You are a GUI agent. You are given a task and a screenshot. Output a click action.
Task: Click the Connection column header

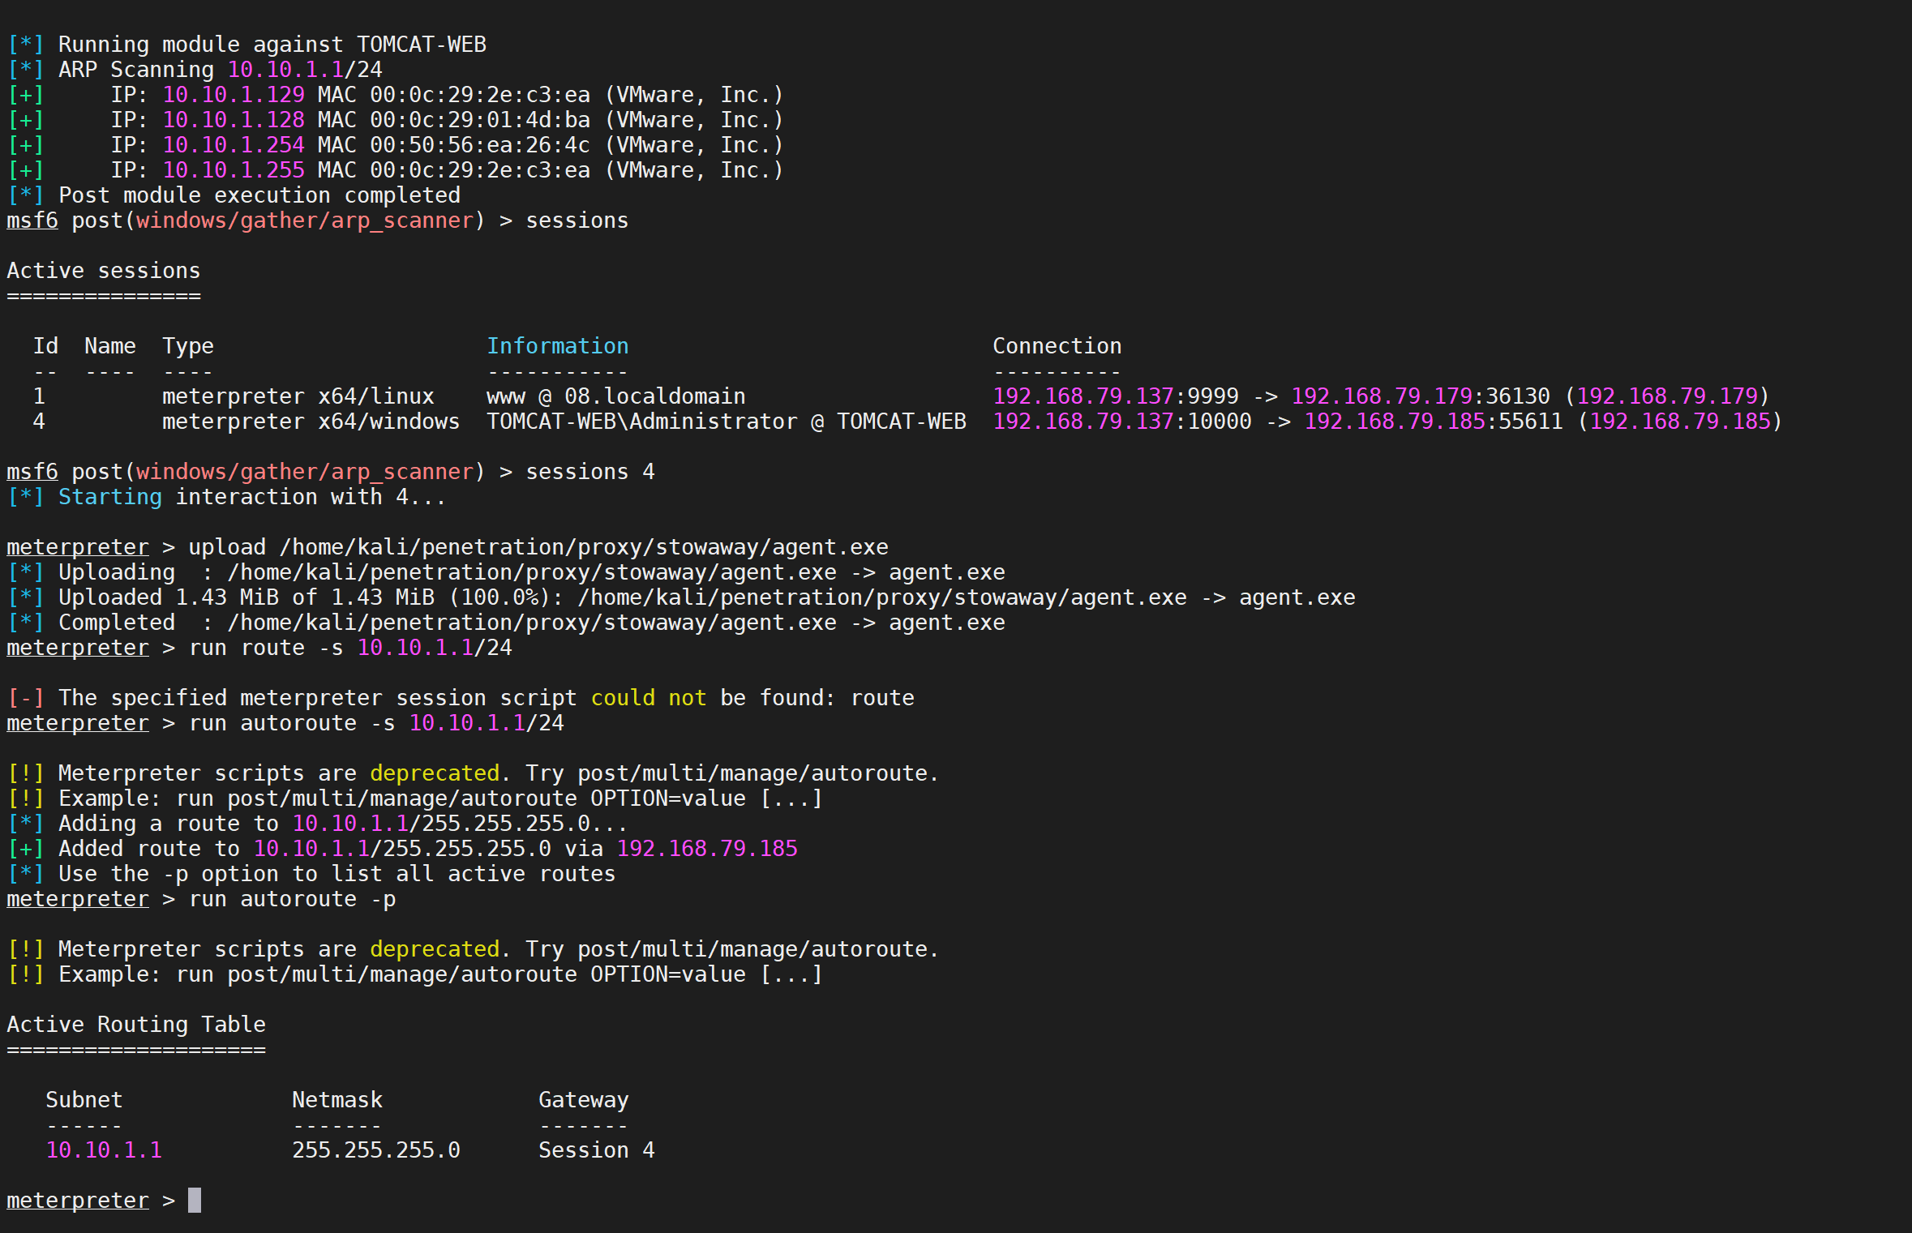click(x=1057, y=346)
